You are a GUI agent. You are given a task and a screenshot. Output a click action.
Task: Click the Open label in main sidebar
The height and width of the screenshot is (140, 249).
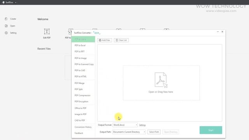tap(12, 26)
